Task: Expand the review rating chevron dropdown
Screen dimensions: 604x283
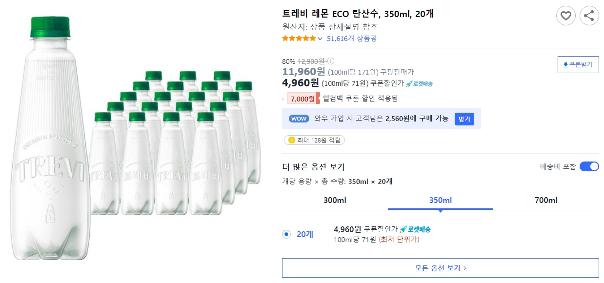Action: pyautogui.click(x=319, y=38)
